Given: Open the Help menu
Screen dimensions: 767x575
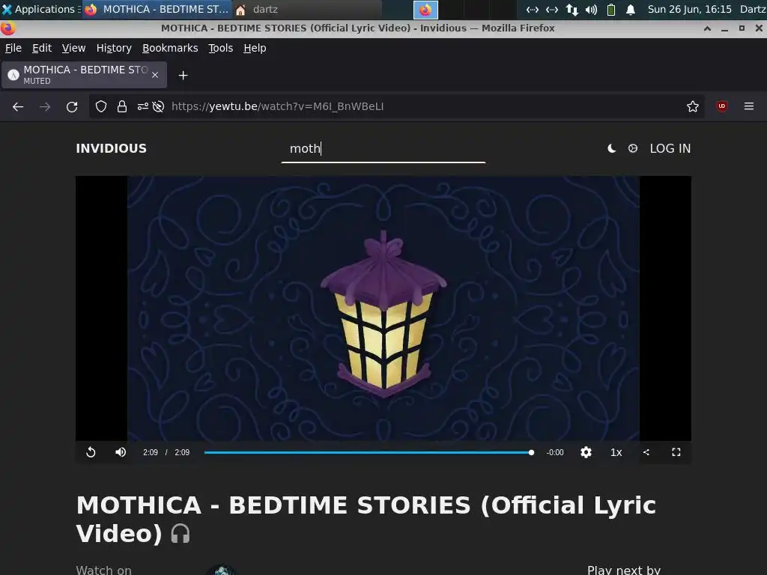Looking at the screenshot, I should pyautogui.click(x=255, y=48).
